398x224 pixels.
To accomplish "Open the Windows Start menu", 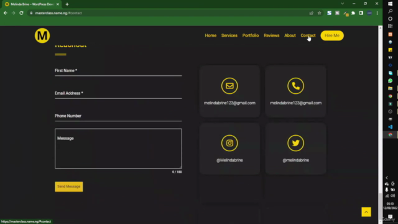I will 390,4.
